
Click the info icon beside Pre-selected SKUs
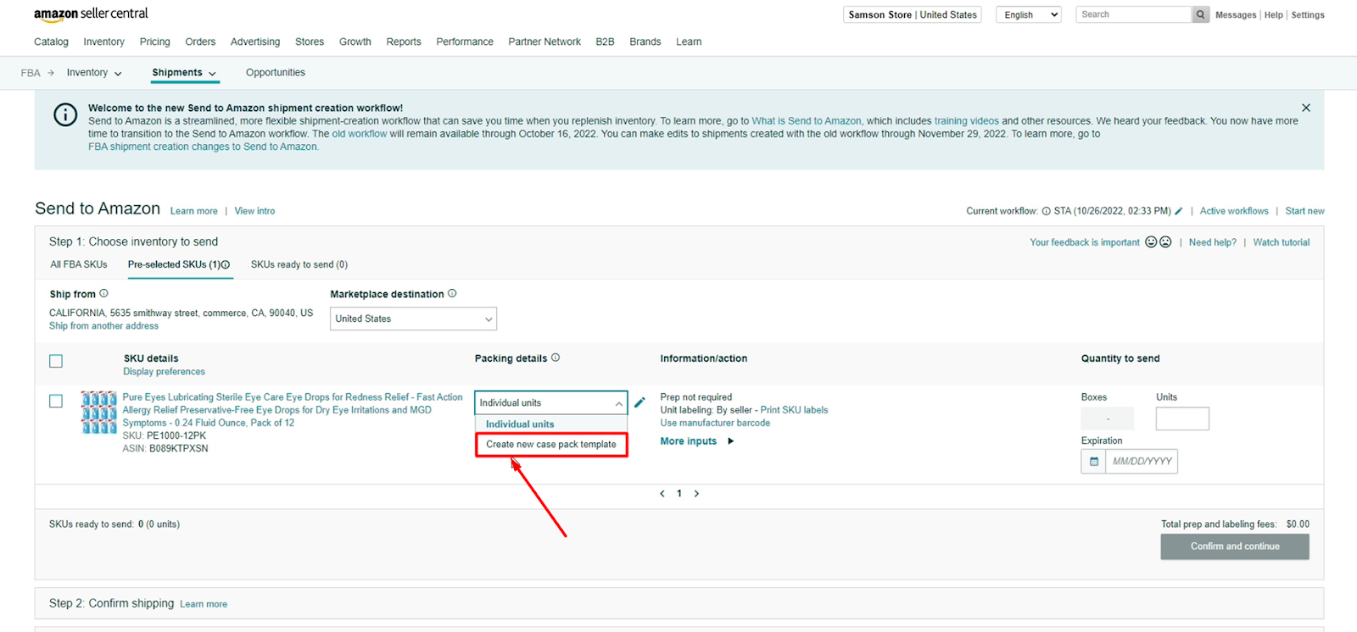tap(226, 264)
